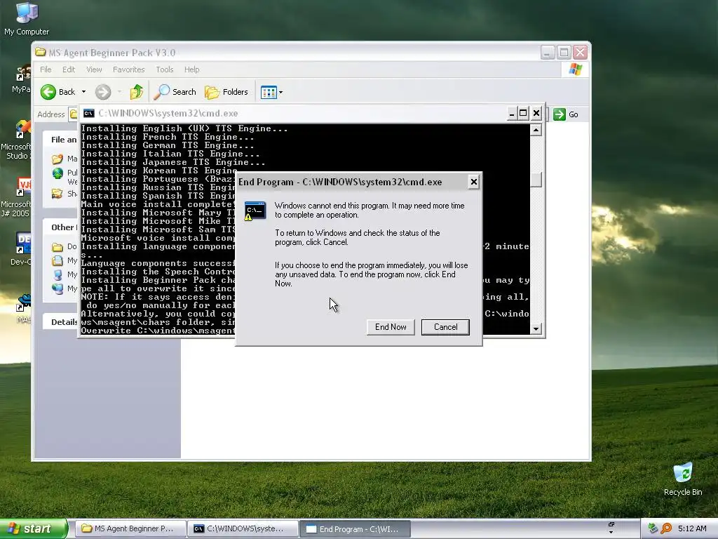
Task: Click the 'Sh' folder task icon in File tasks
Action: 57,194
